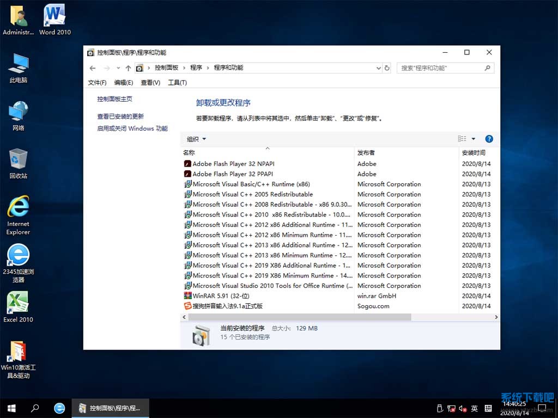Click the back navigation arrow
The width and height of the screenshot is (558, 418).
click(93, 67)
